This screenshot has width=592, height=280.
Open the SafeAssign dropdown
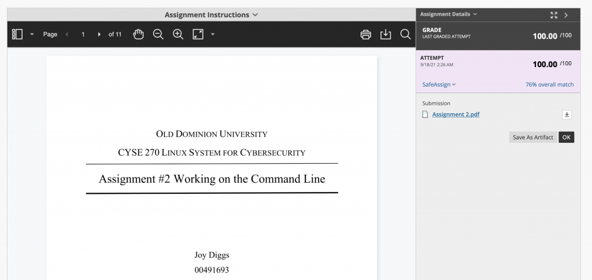click(x=439, y=84)
